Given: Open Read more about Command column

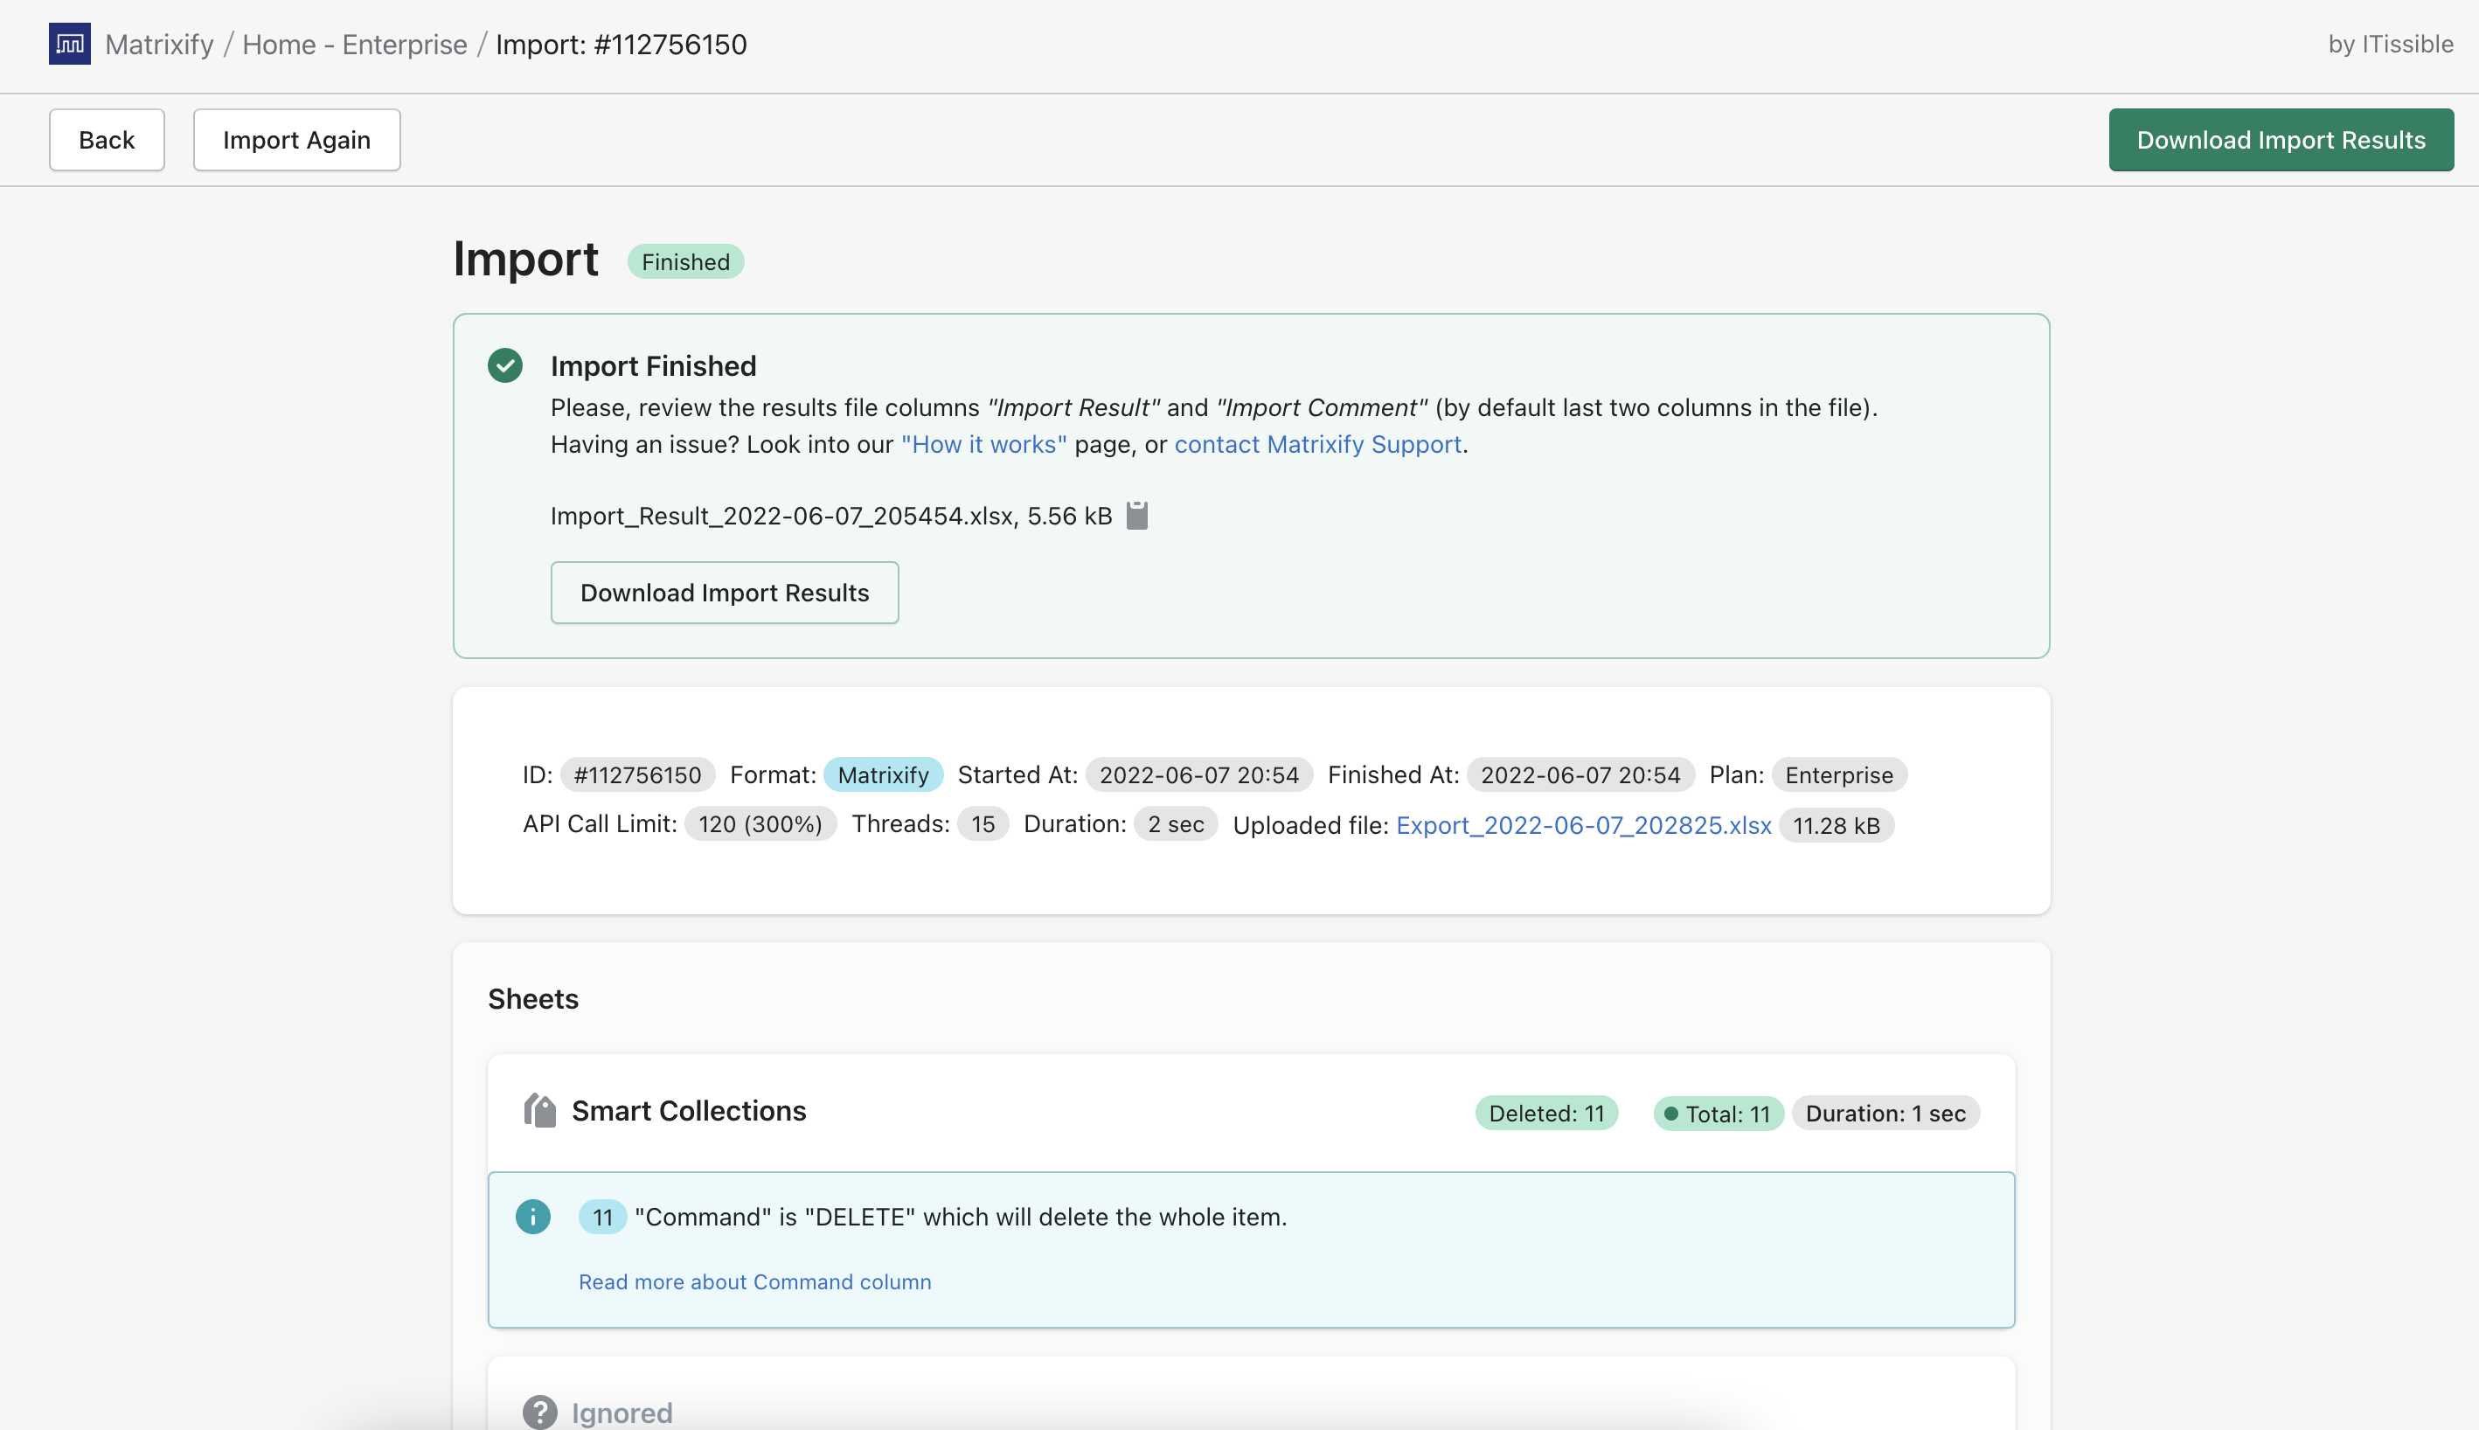Looking at the screenshot, I should tap(754, 1281).
